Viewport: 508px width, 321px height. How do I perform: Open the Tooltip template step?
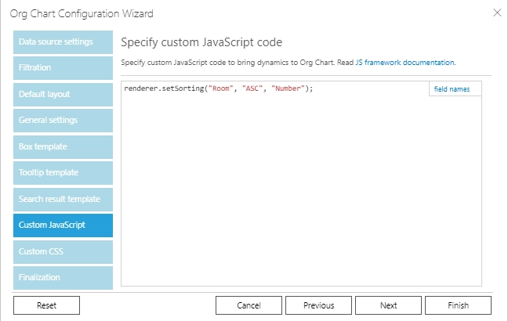click(63, 173)
